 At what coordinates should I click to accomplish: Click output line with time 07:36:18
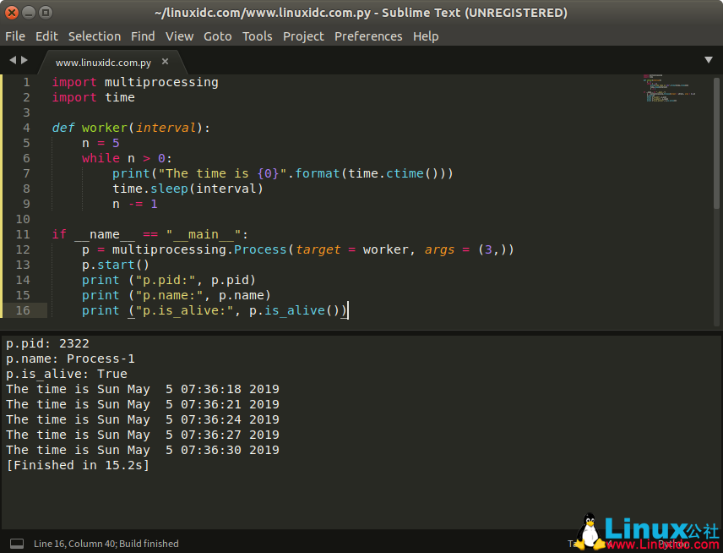143,390
